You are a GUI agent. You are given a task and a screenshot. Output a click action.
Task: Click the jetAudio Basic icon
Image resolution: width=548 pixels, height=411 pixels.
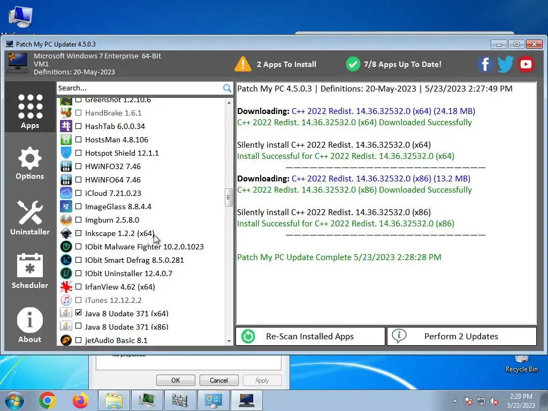[66, 340]
